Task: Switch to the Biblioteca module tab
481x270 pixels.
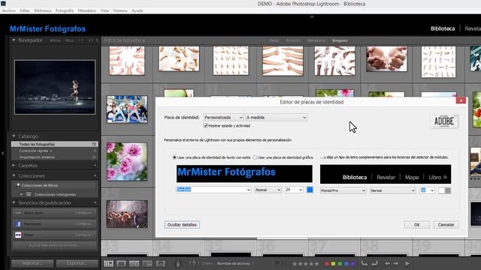Action: click(x=443, y=28)
